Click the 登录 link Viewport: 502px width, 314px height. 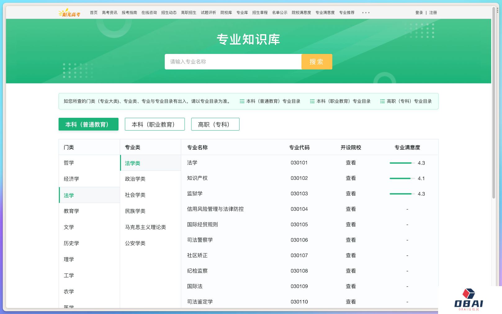tap(419, 13)
